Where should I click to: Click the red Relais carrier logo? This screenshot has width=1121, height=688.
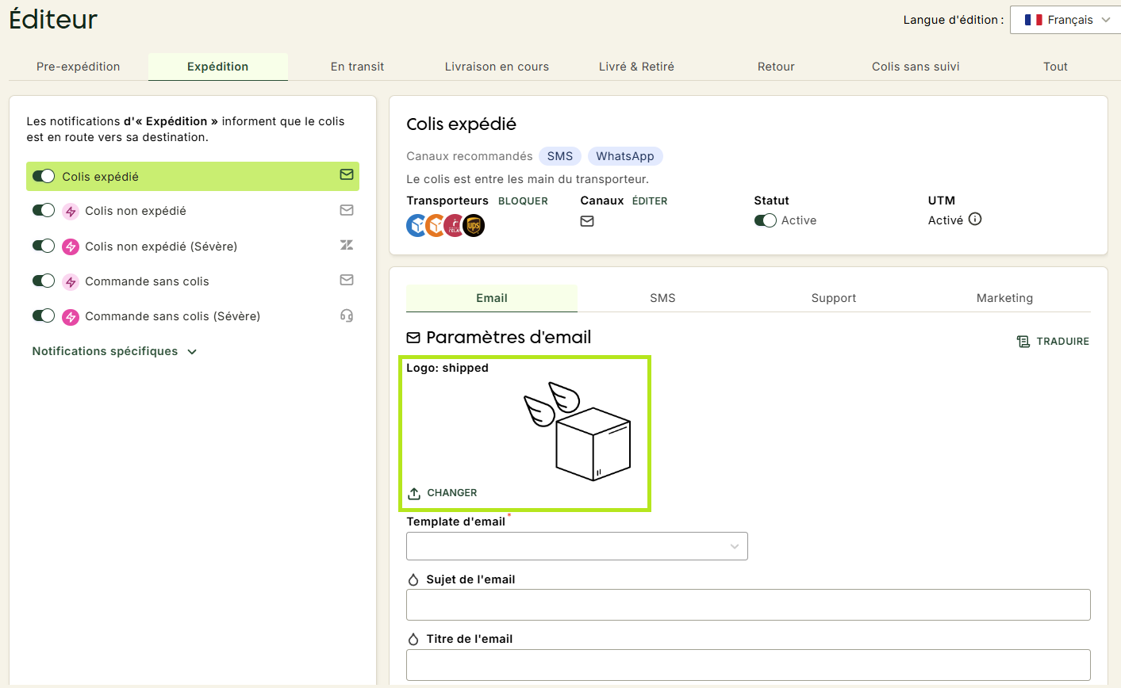pyautogui.click(x=455, y=226)
